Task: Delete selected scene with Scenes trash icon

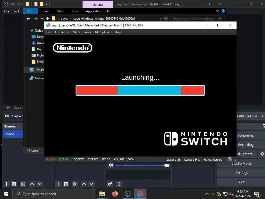Action: [14, 184]
